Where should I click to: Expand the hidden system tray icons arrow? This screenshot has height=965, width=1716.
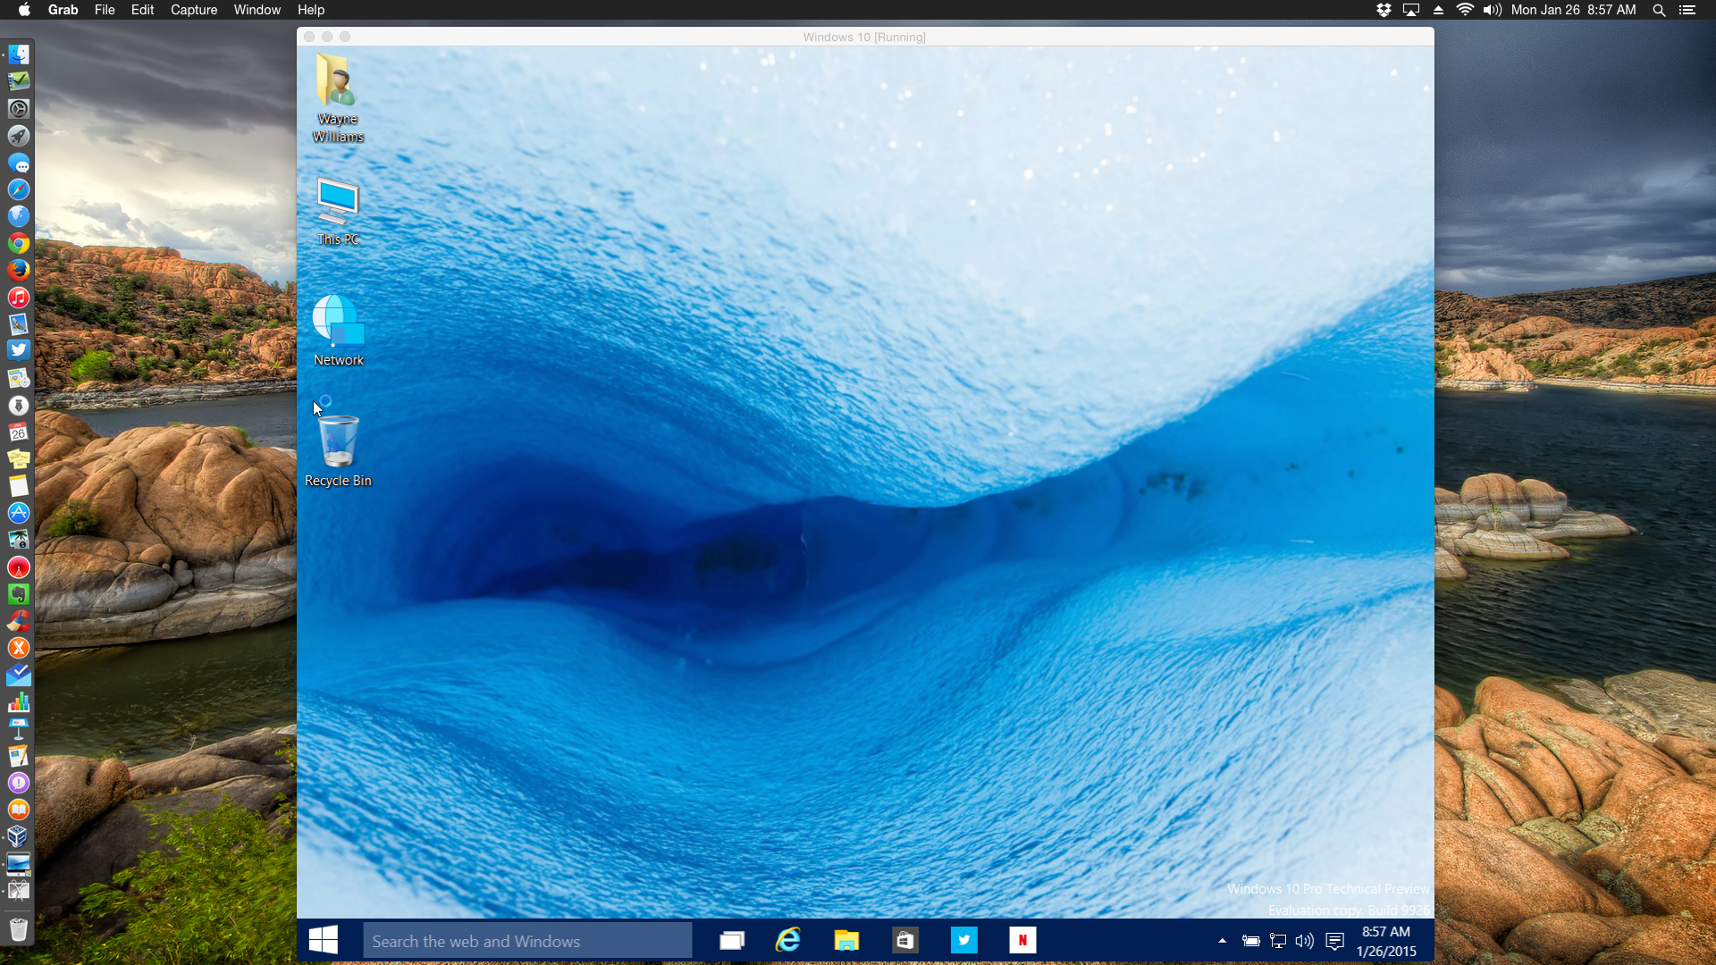pyautogui.click(x=1222, y=941)
